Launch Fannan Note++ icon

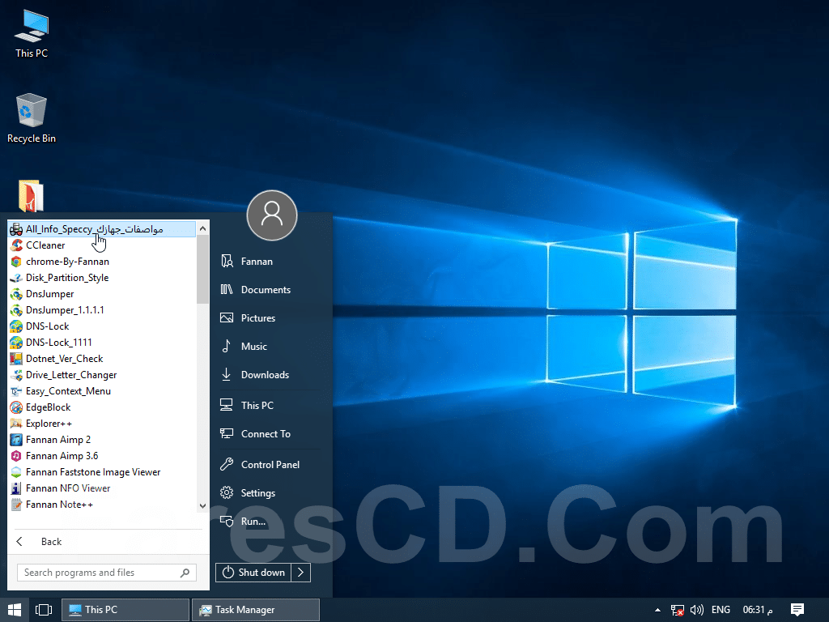coord(16,505)
